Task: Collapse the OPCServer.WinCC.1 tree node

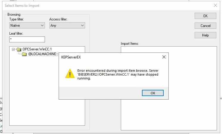Action: point(13,49)
